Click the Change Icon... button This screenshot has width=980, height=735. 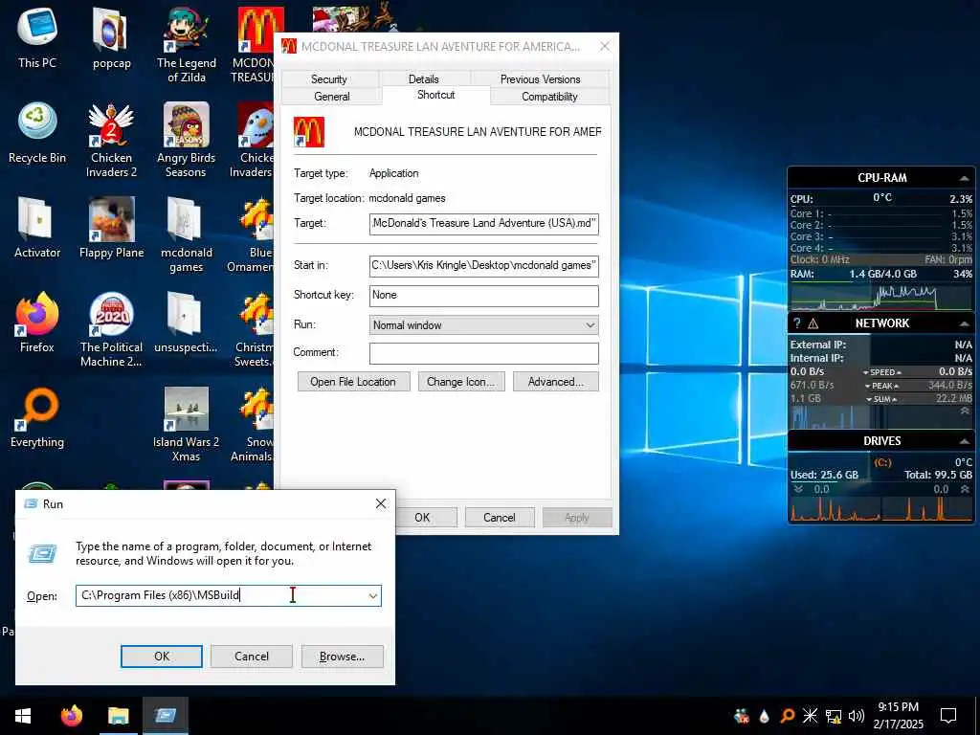460,382
